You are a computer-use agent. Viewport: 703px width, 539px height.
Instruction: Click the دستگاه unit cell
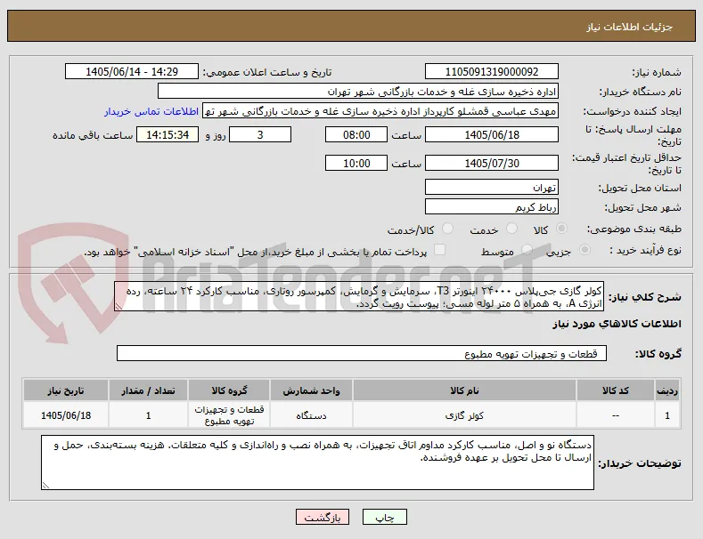[311, 415]
